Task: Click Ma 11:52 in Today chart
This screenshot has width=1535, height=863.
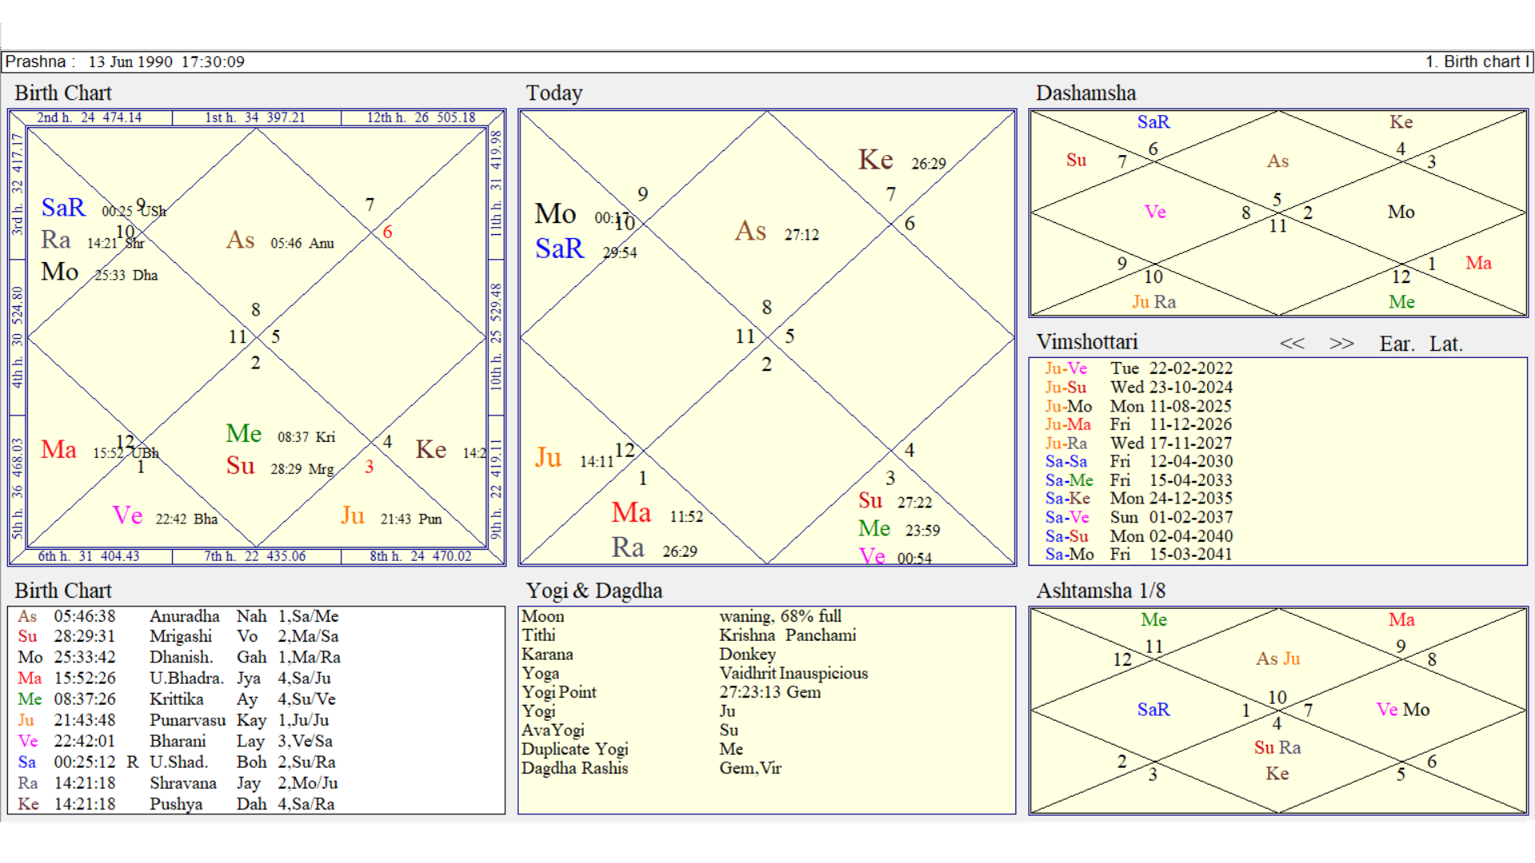Action: point(657,513)
